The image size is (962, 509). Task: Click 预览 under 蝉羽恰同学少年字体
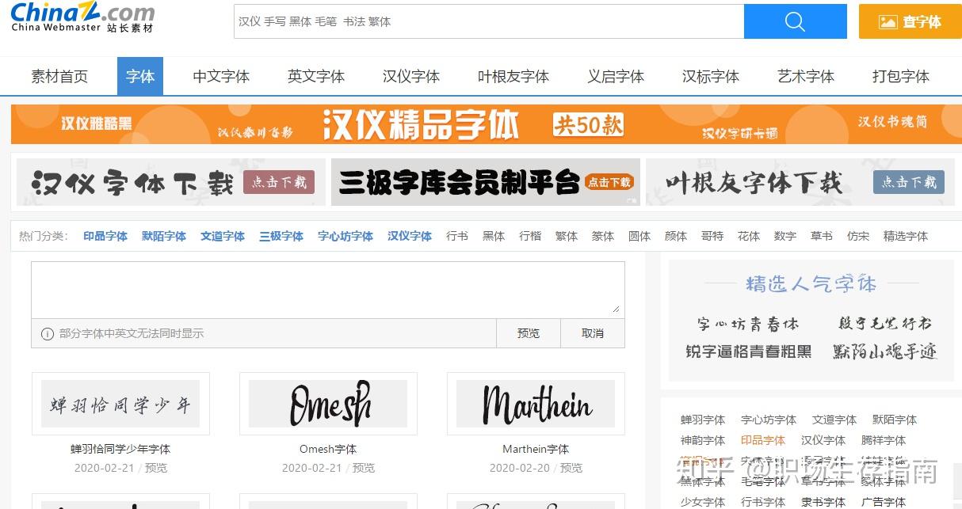(x=156, y=468)
